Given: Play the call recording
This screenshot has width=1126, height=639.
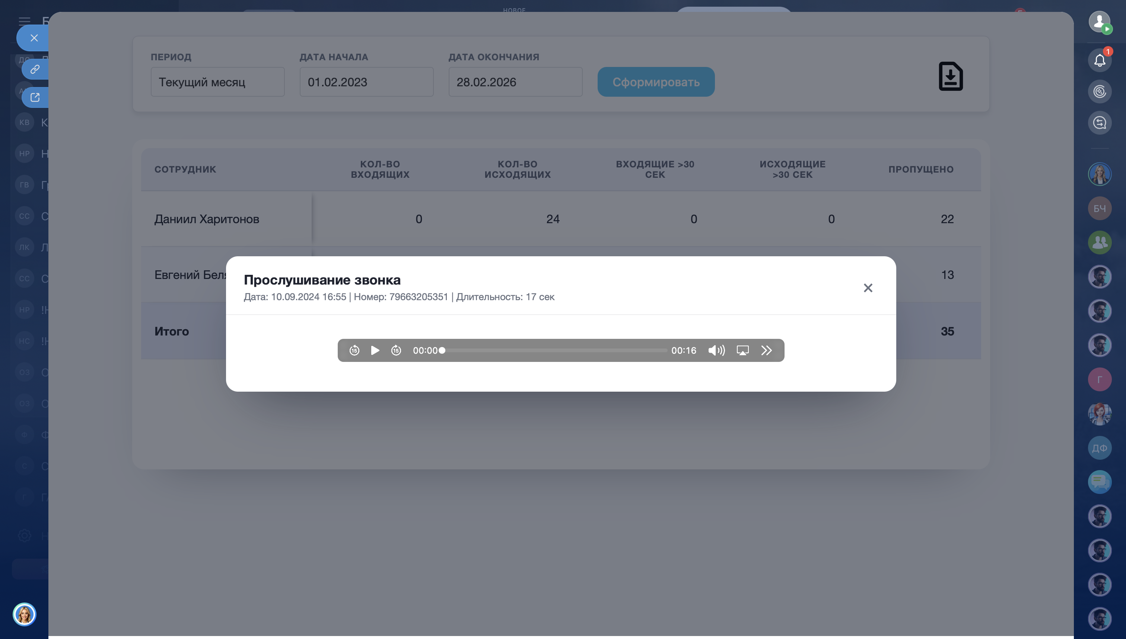Looking at the screenshot, I should (375, 350).
